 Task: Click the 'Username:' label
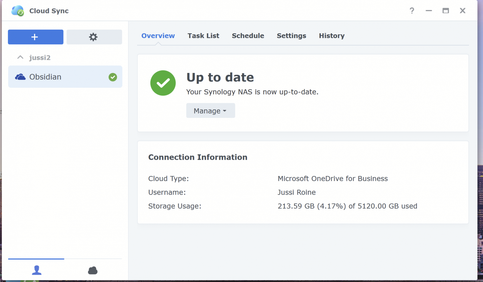(167, 192)
